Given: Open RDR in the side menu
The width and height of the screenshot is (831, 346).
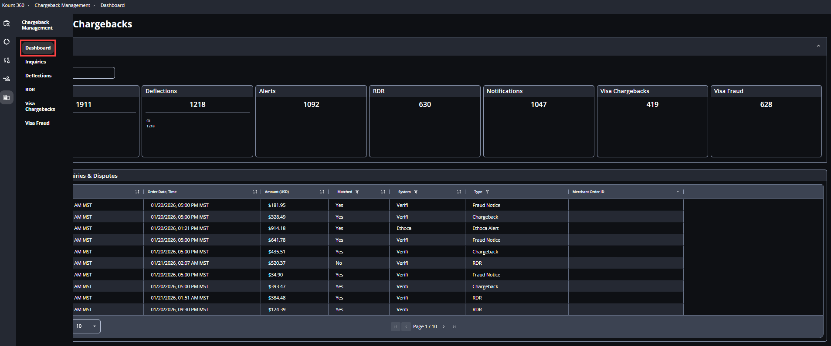Looking at the screenshot, I should tap(30, 90).
